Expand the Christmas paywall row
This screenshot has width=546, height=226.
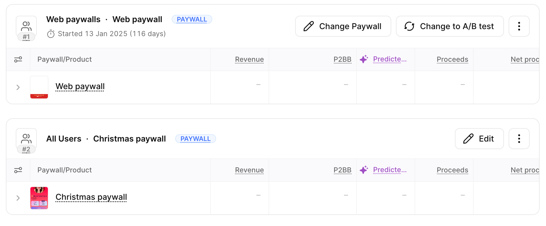click(x=18, y=198)
